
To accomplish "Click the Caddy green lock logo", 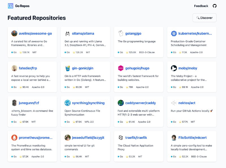I will pyautogui.click(x=121, y=103).
